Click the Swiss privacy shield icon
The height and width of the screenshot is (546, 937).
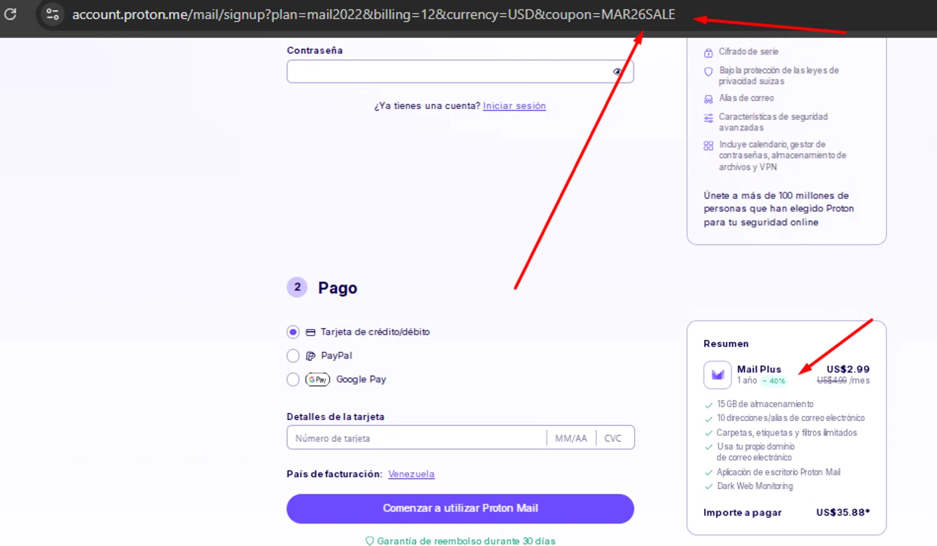coord(708,72)
